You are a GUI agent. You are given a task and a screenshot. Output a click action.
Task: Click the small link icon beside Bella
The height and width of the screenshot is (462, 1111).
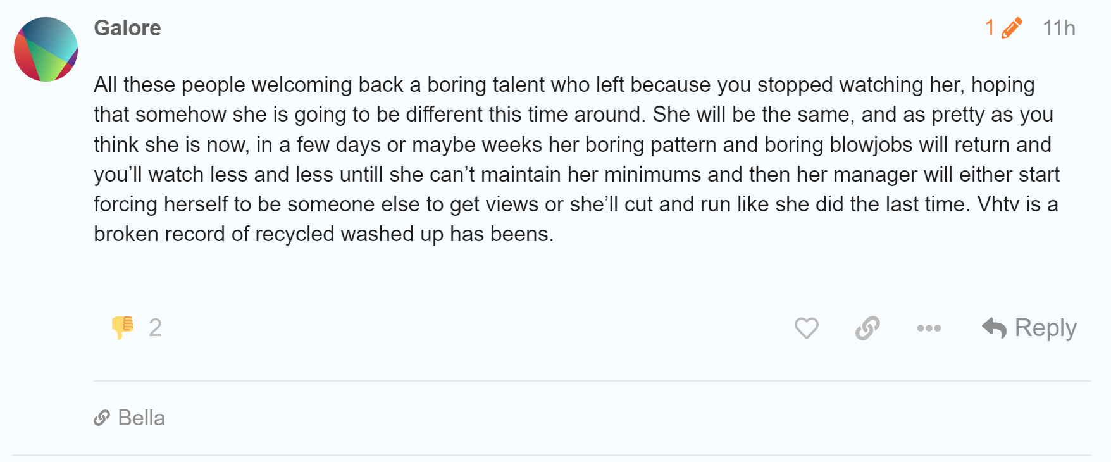coord(102,418)
